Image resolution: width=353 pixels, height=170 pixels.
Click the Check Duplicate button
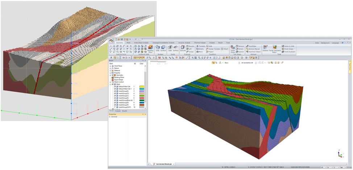[x=288, y=52]
